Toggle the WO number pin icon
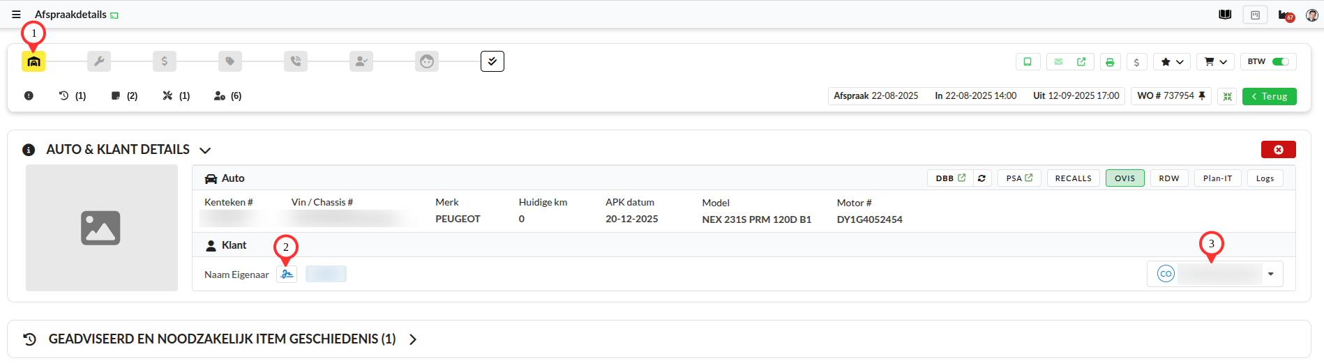The height and width of the screenshot is (363, 1324). 1202,96
